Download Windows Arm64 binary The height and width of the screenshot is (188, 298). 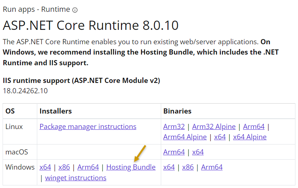[x=212, y=167]
